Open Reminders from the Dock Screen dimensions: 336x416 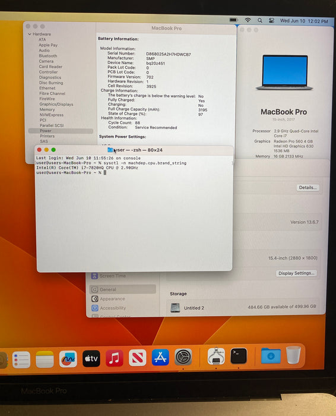[21, 360]
